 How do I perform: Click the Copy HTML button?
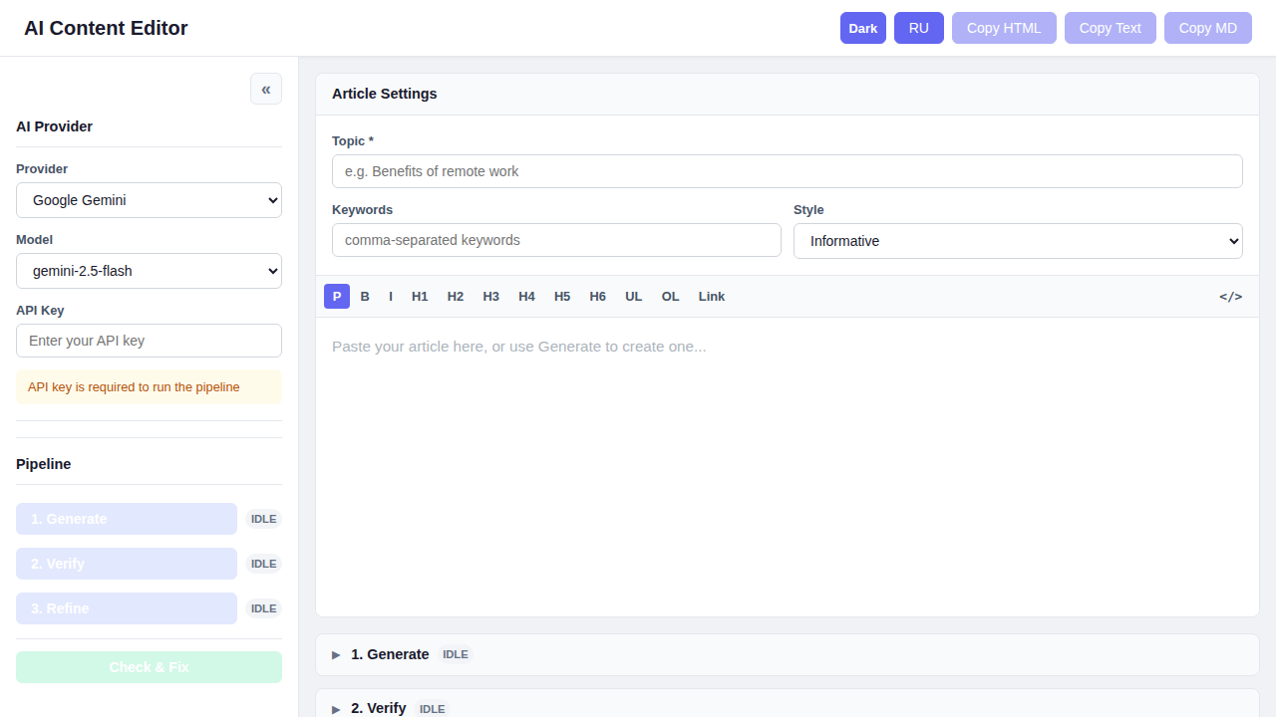[1004, 28]
